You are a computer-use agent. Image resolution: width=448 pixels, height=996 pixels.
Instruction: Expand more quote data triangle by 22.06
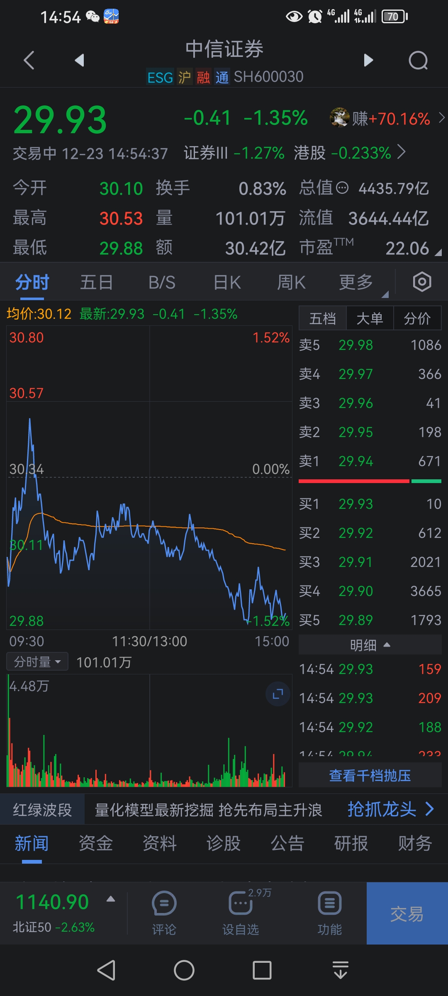click(438, 252)
